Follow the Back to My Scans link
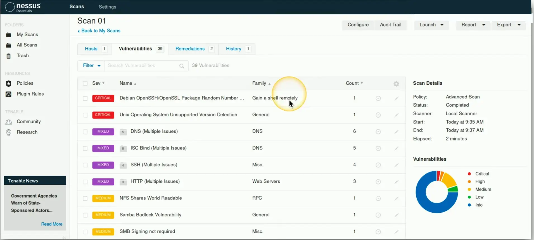 (x=100, y=31)
